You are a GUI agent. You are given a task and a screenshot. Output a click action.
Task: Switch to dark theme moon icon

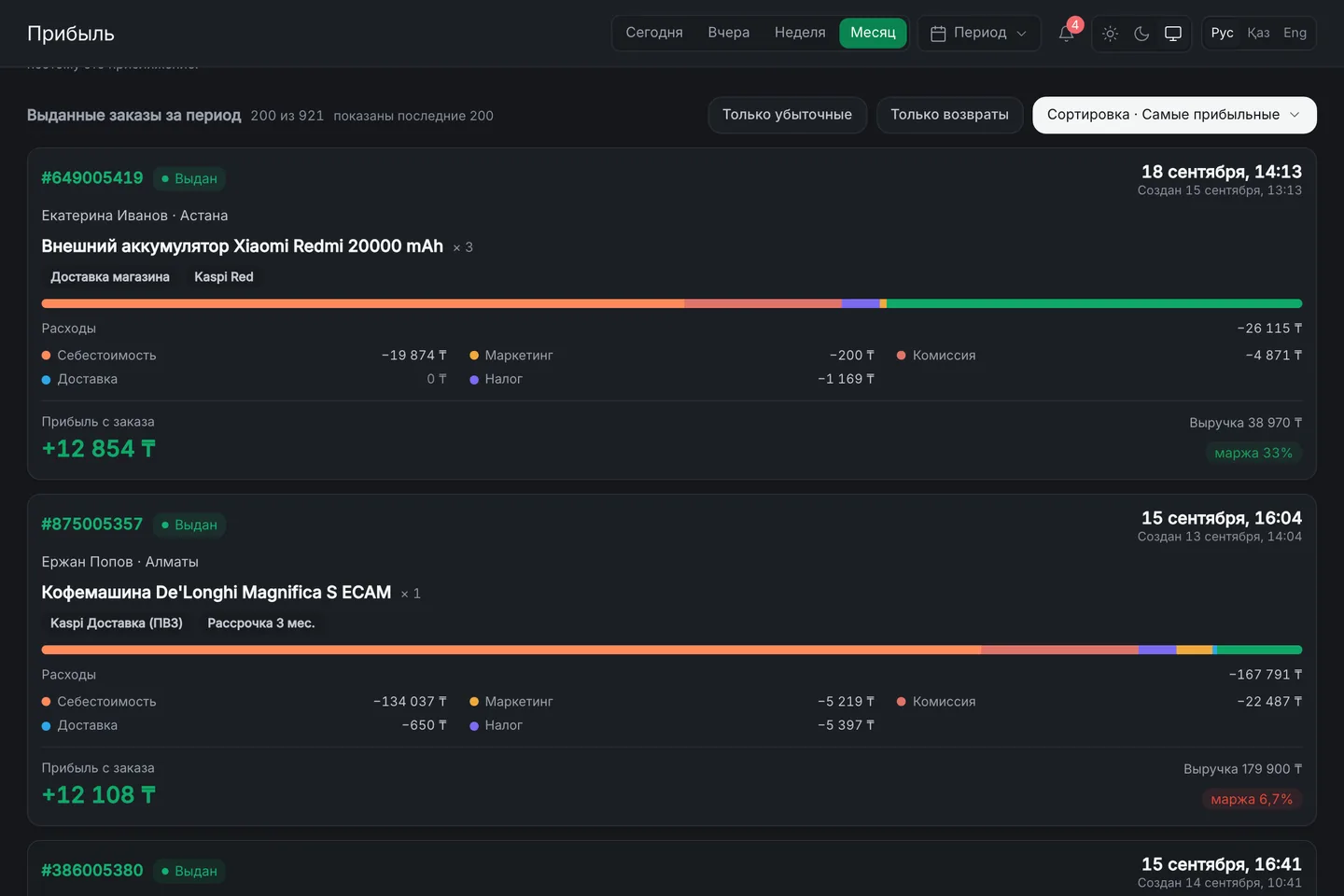[1141, 34]
